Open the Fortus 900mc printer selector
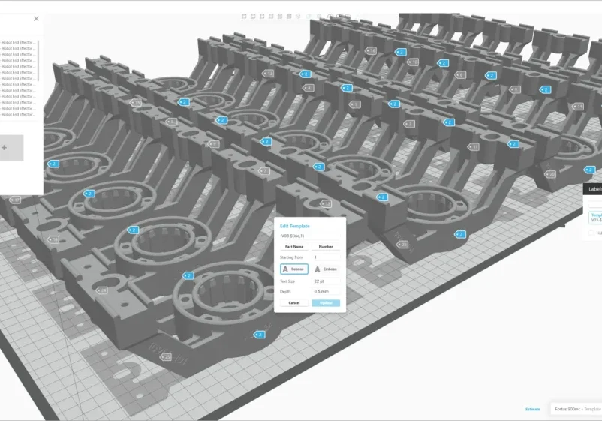The height and width of the screenshot is (421, 602). (x=576, y=409)
